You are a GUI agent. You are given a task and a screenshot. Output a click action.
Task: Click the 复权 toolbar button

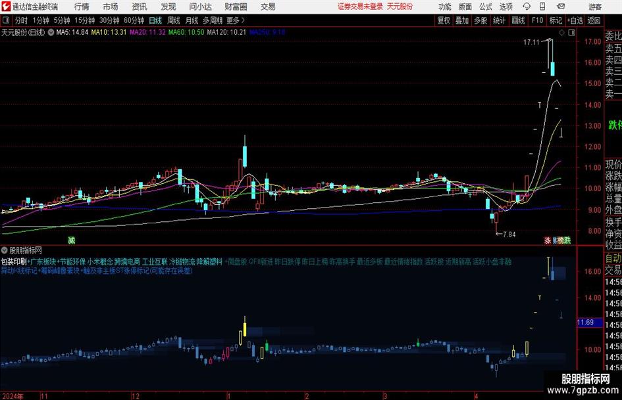tap(444, 20)
